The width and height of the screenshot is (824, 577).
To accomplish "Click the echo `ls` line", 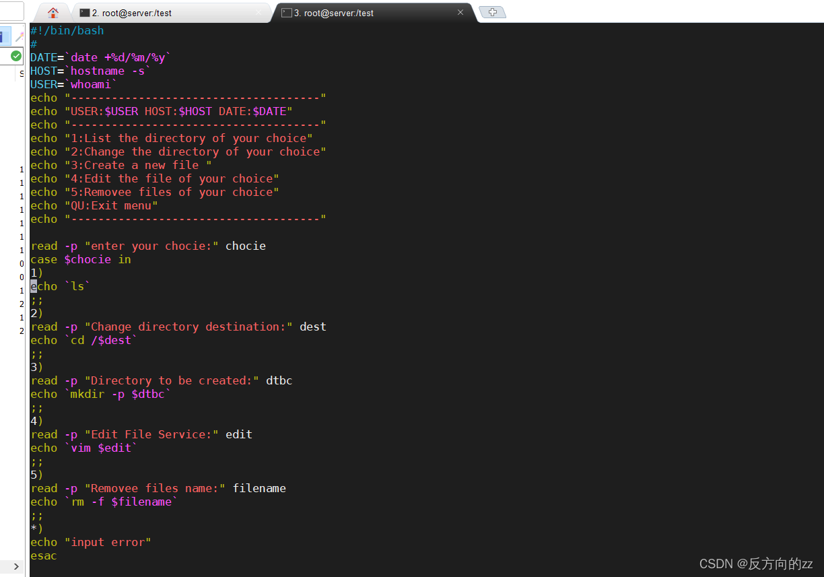I will click(x=61, y=286).
